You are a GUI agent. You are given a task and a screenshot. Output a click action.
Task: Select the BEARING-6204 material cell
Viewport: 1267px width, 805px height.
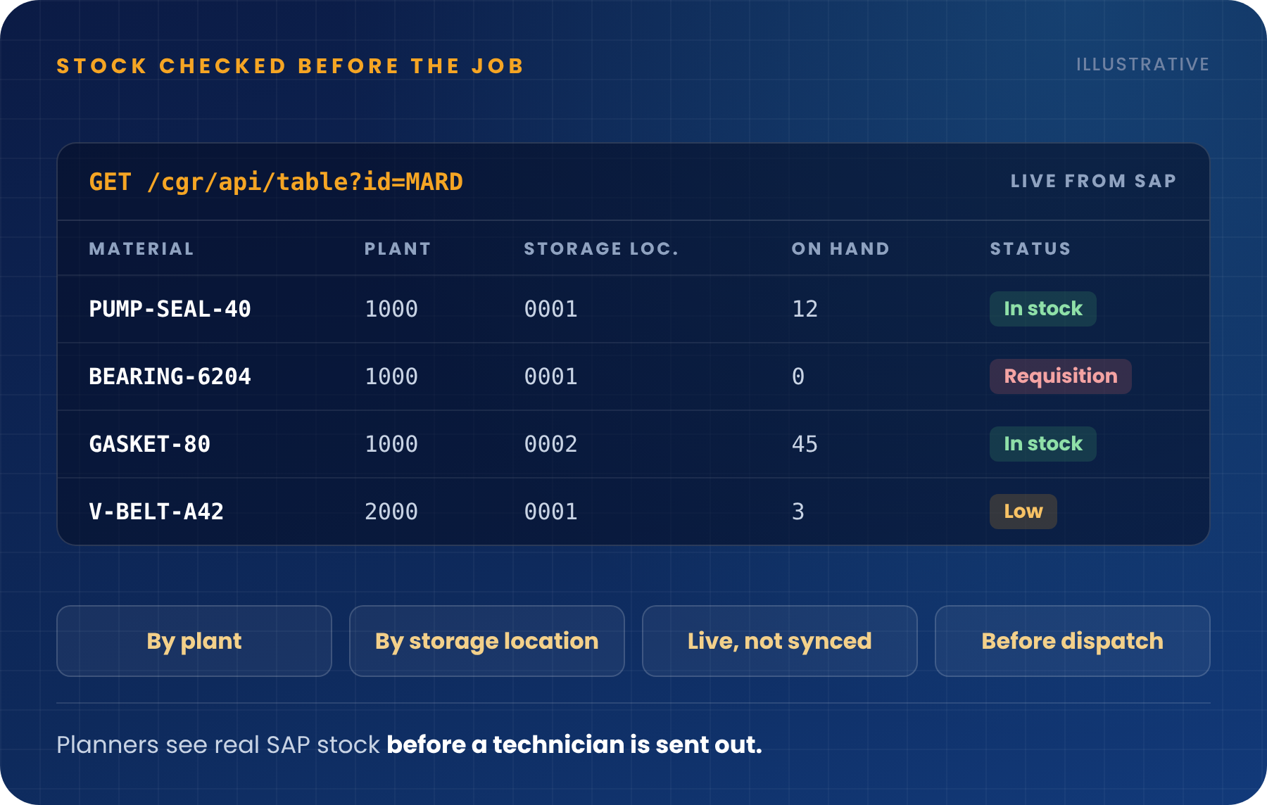(170, 376)
